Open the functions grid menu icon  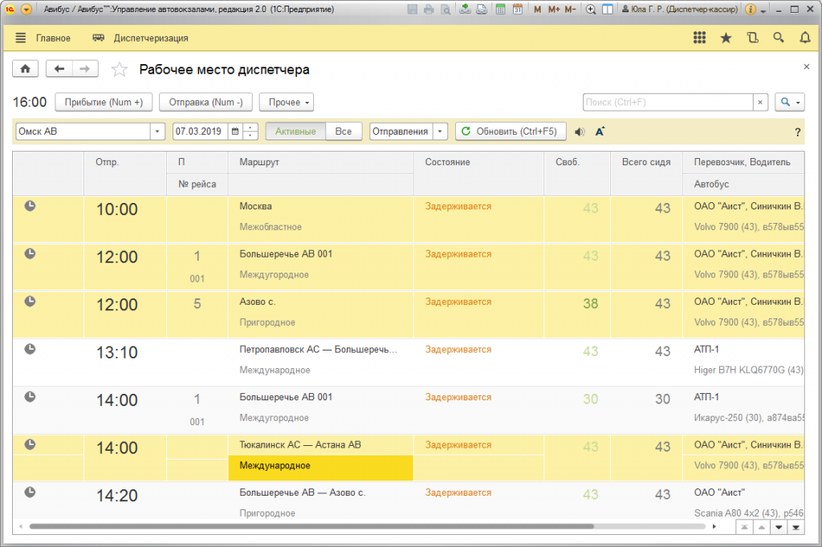[699, 38]
